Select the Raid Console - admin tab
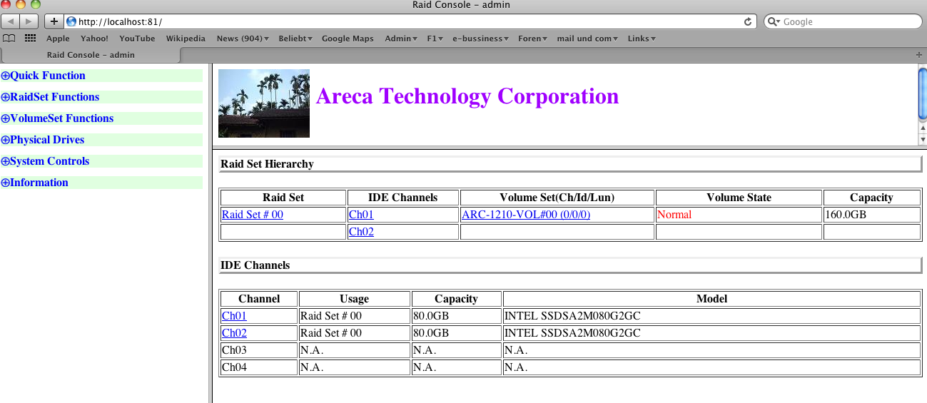 91,55
